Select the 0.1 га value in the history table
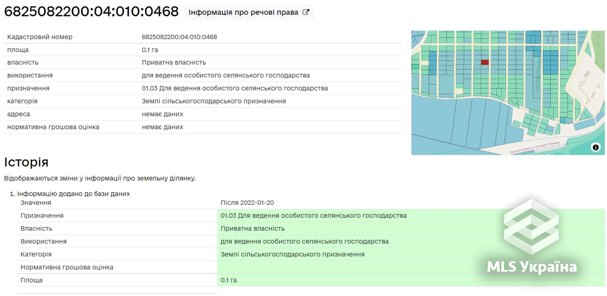 tap(229, 280)
